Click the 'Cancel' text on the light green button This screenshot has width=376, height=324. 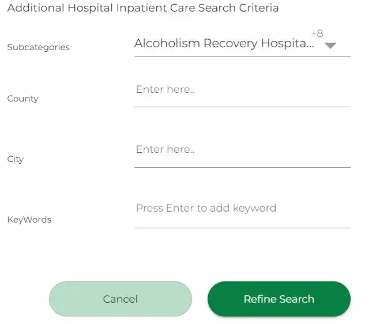point(120,299)
